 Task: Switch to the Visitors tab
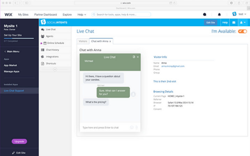tap(83, 41)
